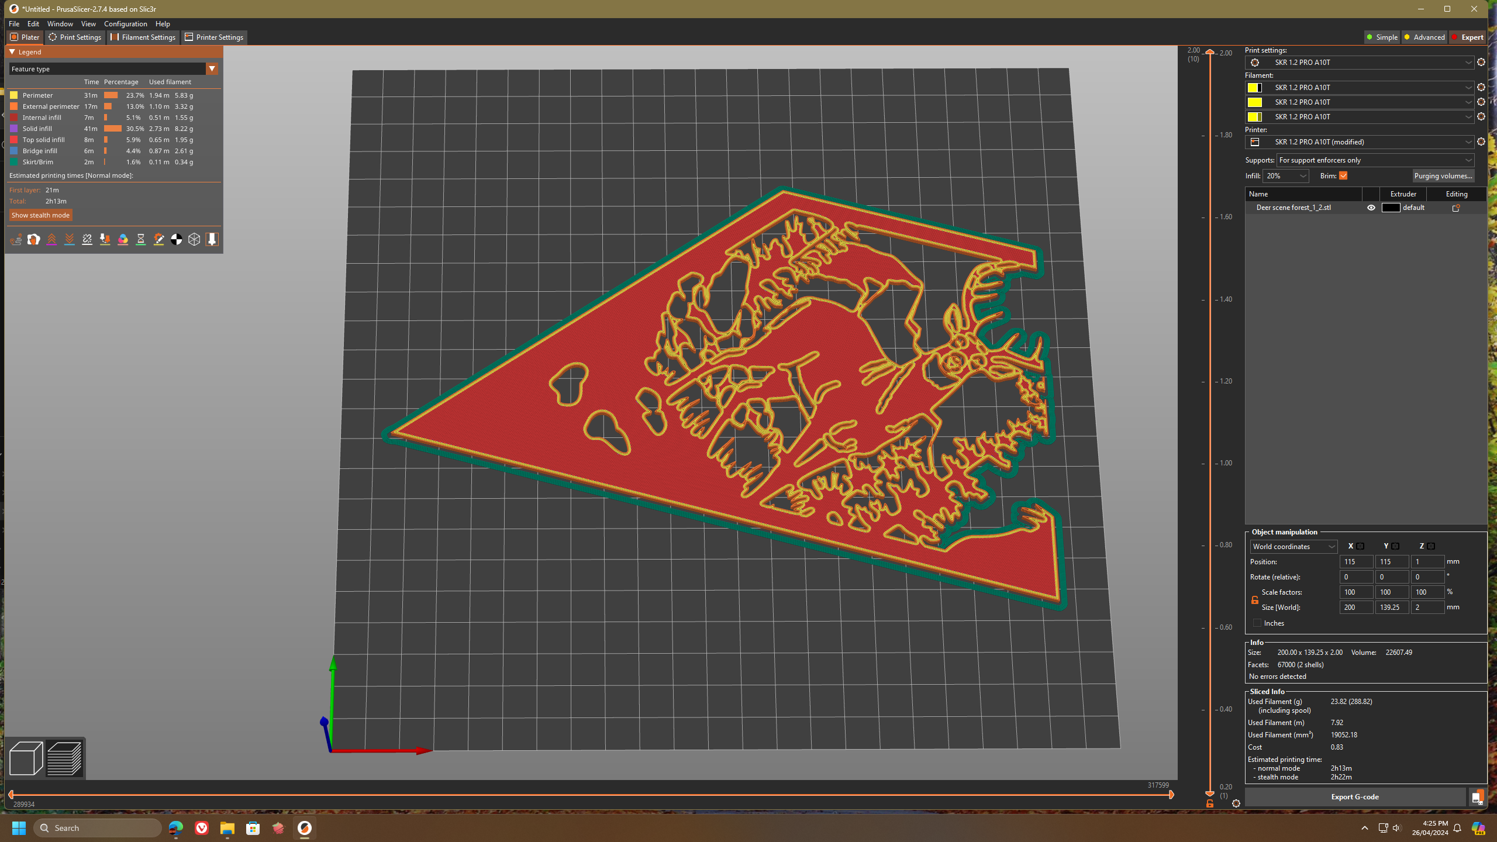Toggle center of gravity icon

[176, 239]
